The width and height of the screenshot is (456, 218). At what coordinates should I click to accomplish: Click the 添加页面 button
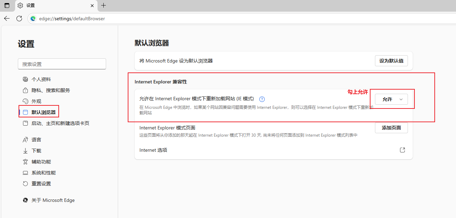[x=391, y=128]
